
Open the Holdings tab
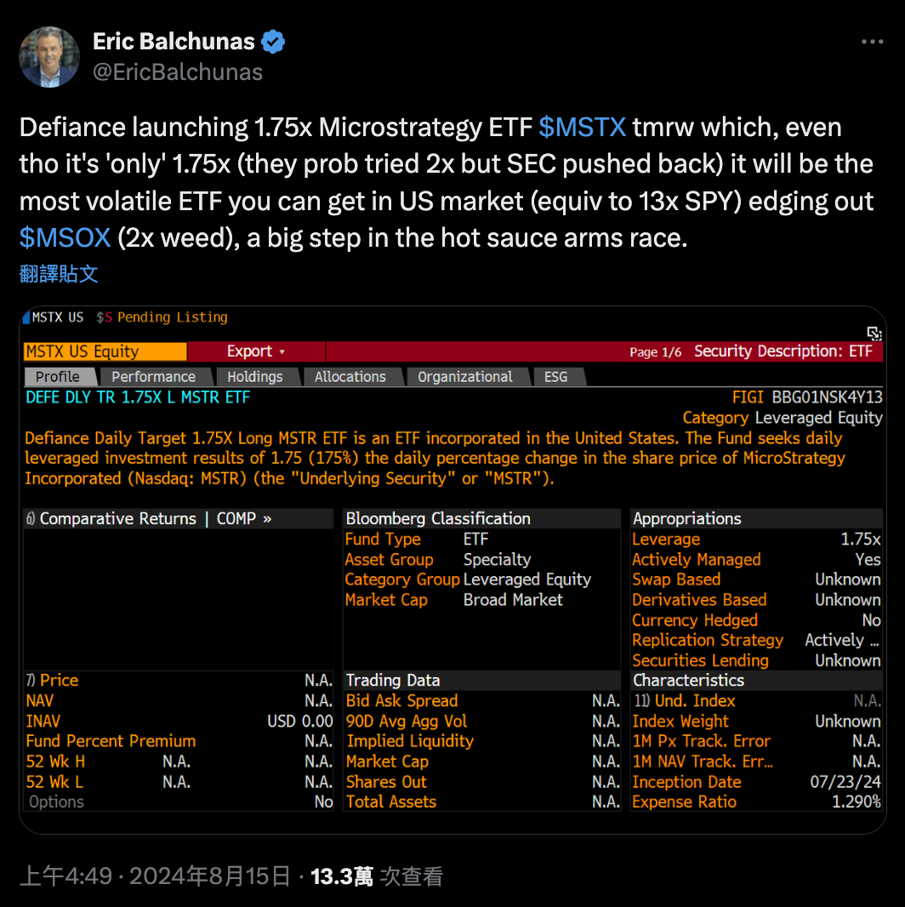[x=254, y=377]
